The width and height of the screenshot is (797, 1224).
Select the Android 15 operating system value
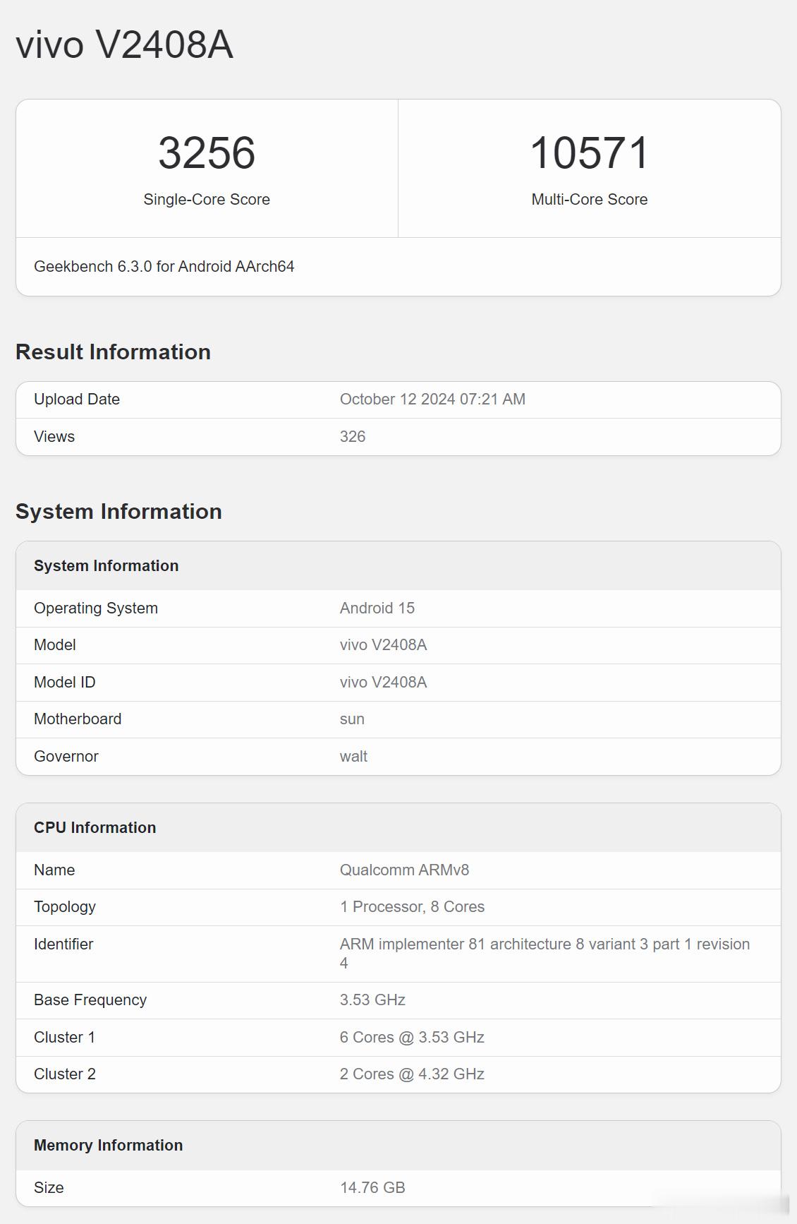pos(377,608)
